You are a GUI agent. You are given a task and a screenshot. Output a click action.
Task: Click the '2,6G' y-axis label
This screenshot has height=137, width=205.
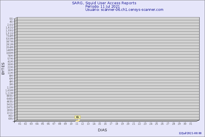click(10, 25)
